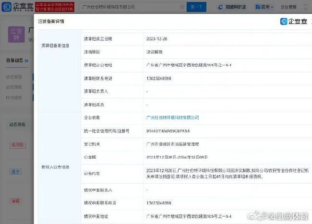Click the red 高风险 tag

[17, 145]
